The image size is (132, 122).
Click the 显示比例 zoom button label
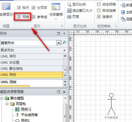click(x=79, y=4)
